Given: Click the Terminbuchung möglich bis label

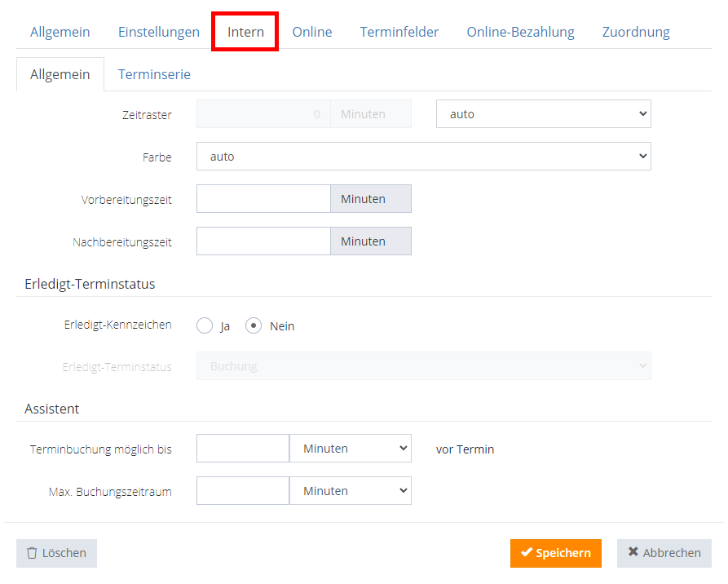Looking at the screenshot, I should point(101,449).
